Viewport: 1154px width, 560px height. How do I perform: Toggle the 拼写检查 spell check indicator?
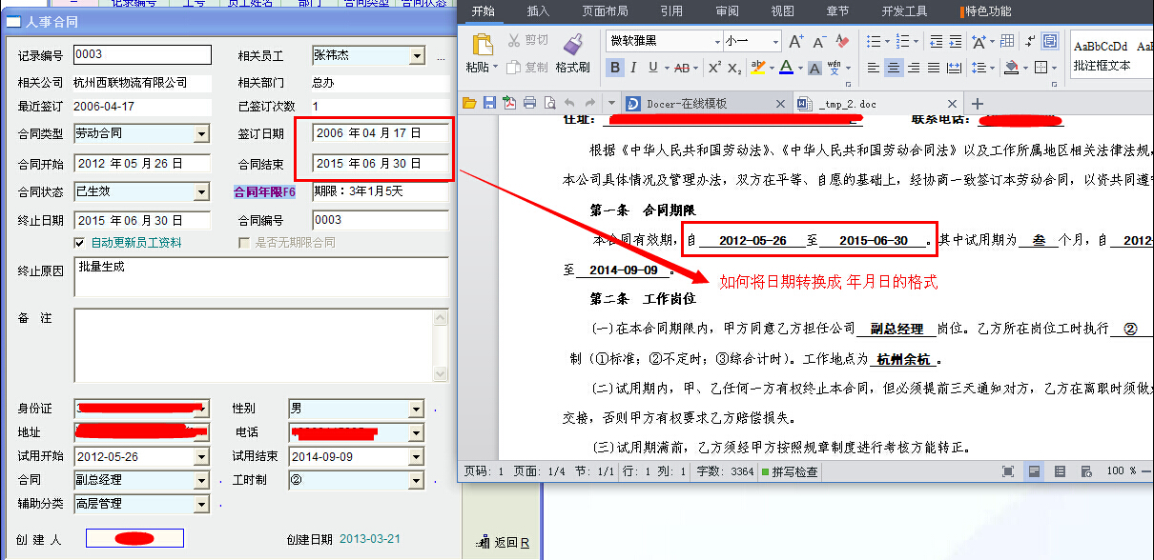coord(788,471)
